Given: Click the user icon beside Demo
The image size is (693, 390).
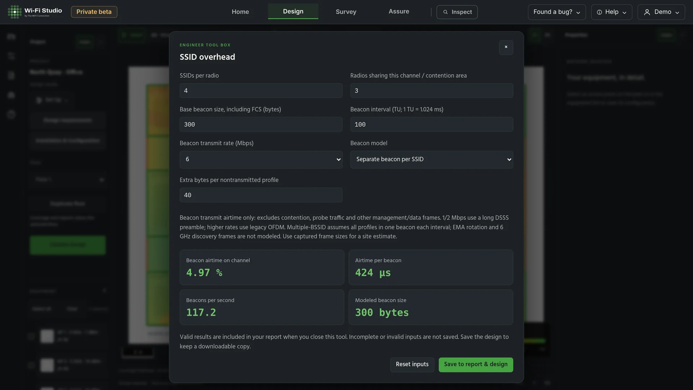Looking at the screenshot, I should click(x=647, y=12).
